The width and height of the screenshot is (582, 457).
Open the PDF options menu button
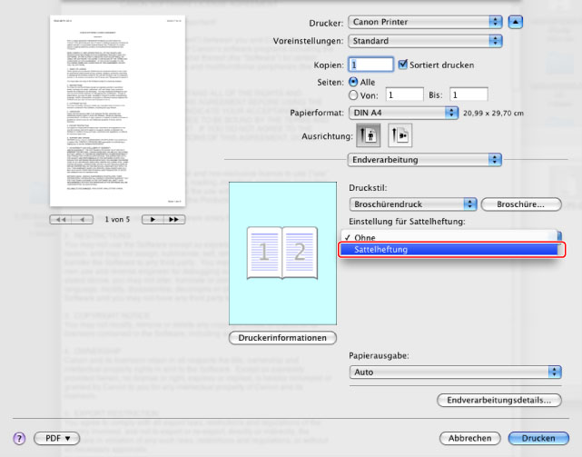pyautogui.click(x=57, y=438)
